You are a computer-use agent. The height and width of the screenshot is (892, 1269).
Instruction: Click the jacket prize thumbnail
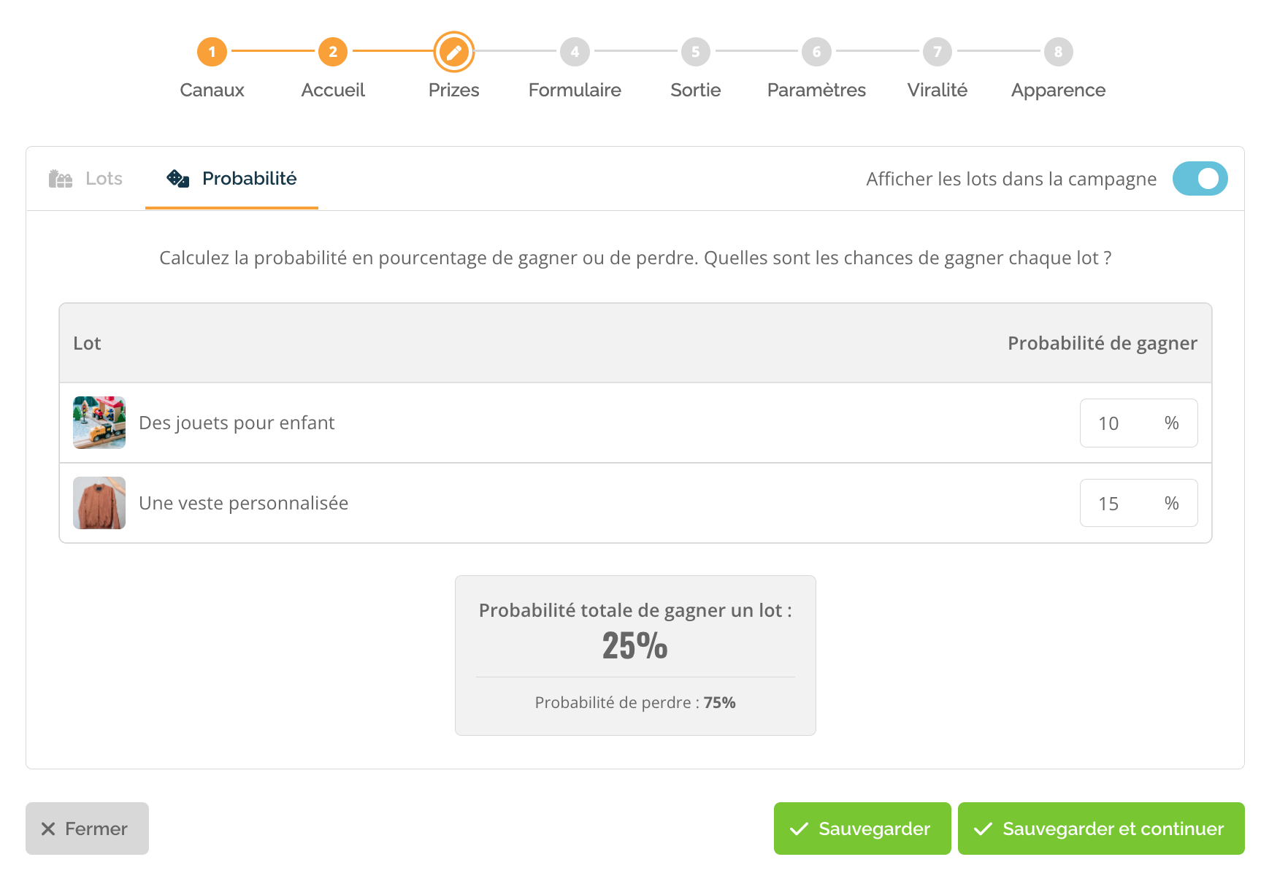[x=99, y=503]
